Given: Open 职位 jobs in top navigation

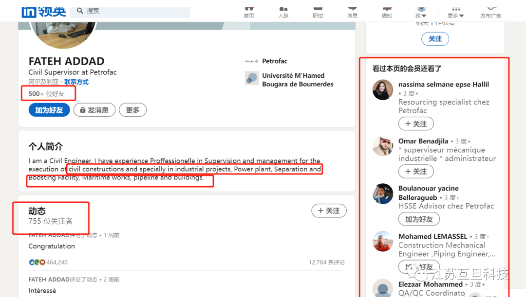Looking at the screenshot, I should (x=318, y=12).
